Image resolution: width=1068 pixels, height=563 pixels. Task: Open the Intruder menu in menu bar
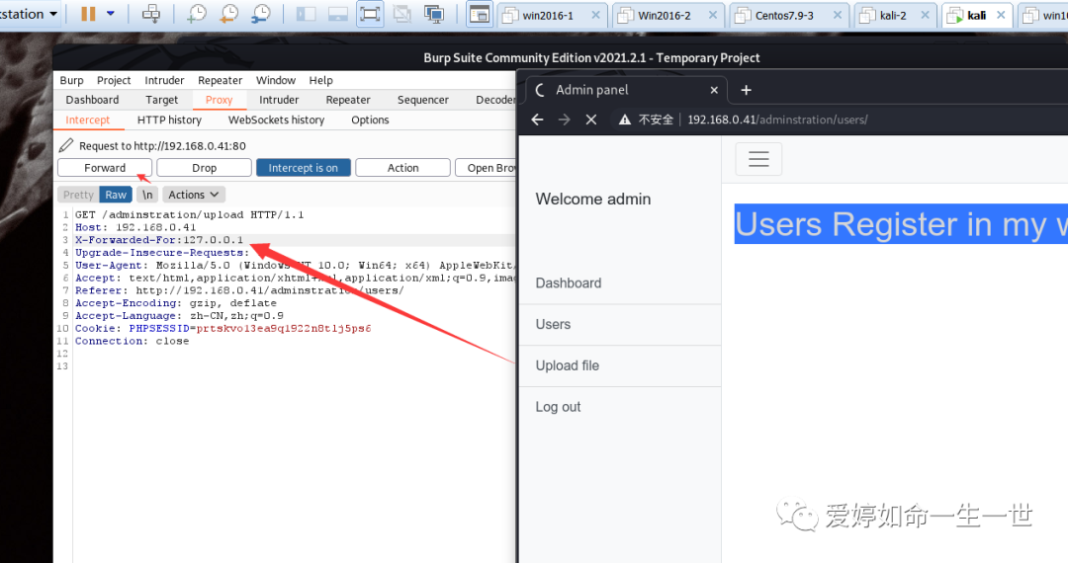(164, 80)
